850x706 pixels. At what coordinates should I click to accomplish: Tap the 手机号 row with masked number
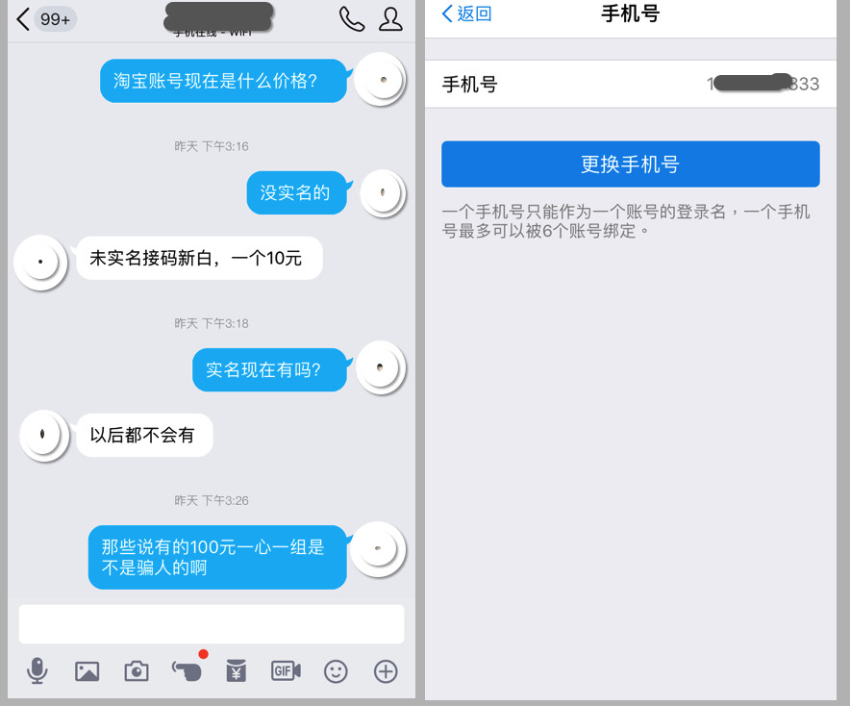[x=631, y=84]
